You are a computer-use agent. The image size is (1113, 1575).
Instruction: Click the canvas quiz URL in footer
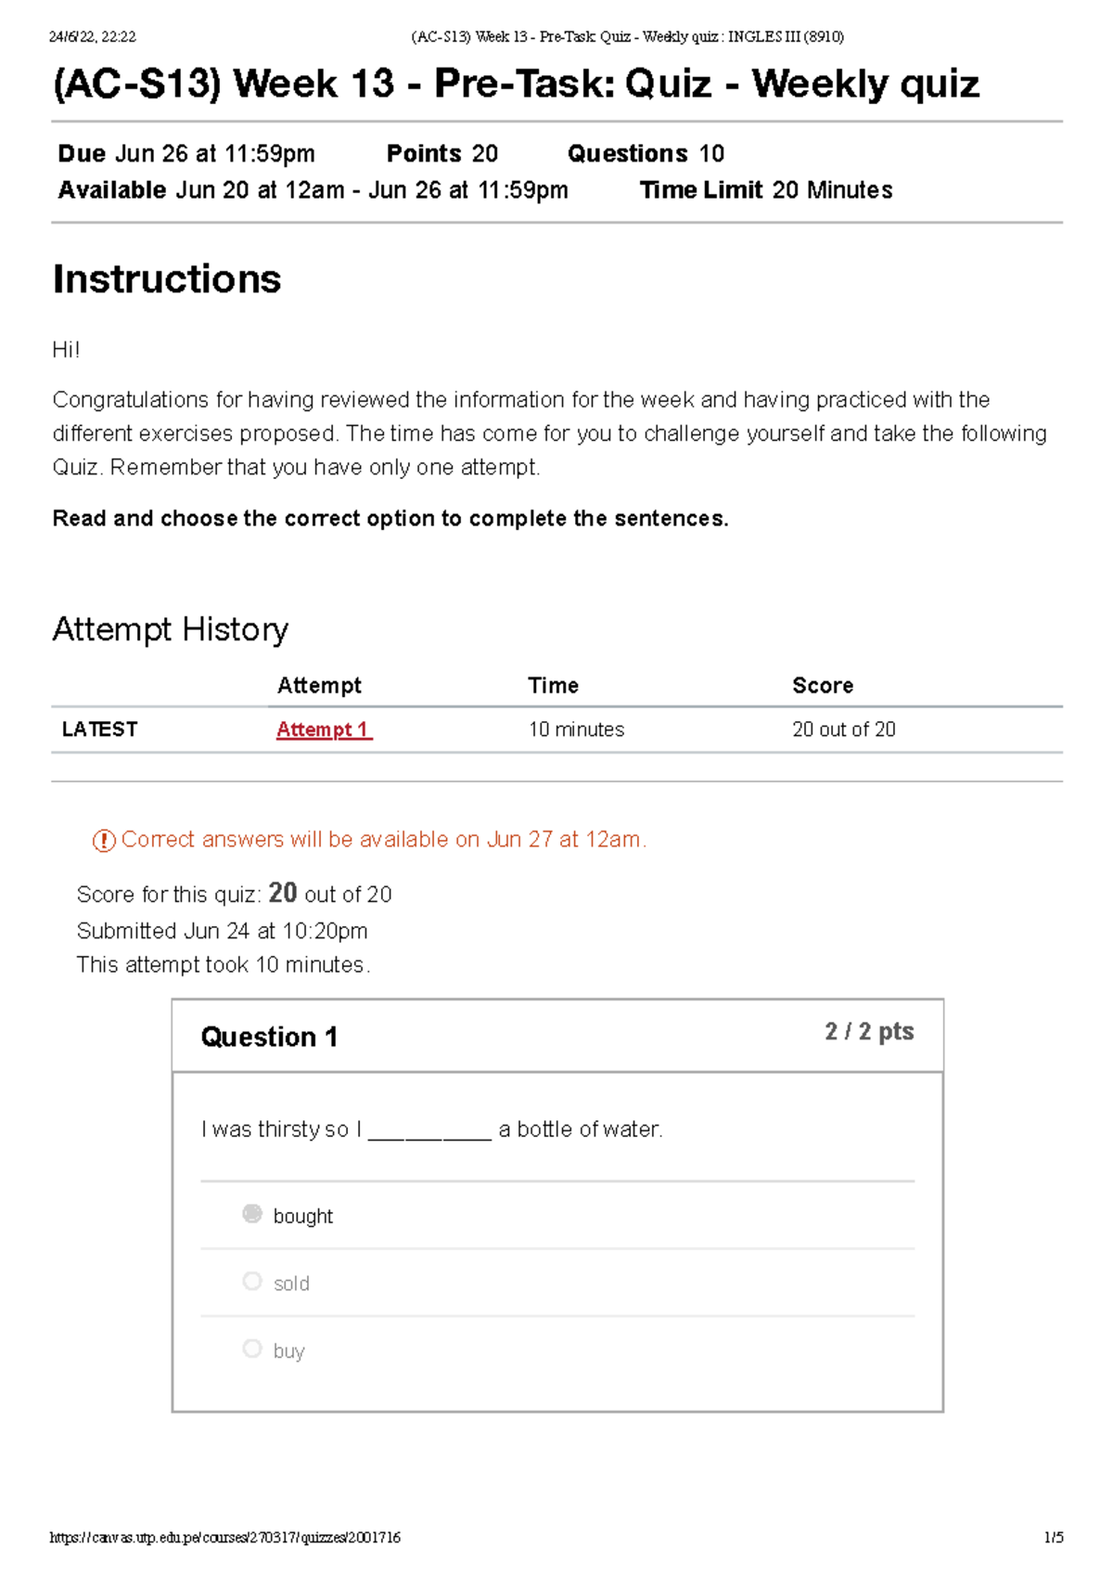225,1538
